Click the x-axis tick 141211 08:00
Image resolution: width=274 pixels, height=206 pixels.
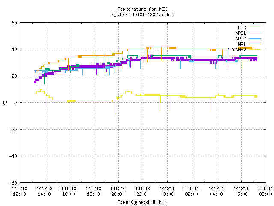coord(265,191)
